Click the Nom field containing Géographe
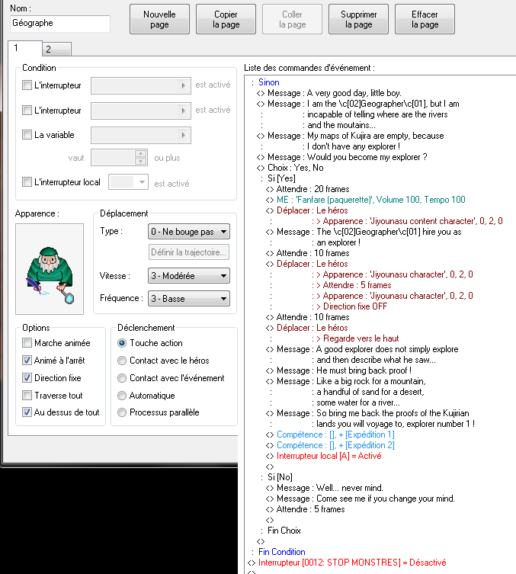 (60, 24)
